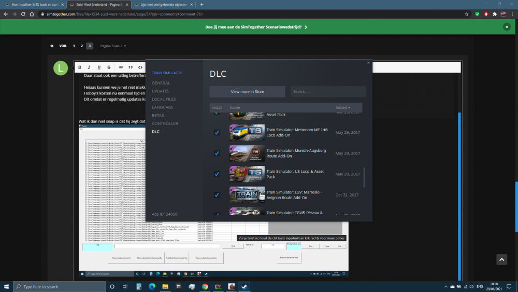
Task: Insert a quote using the quote icon
Action: [131, 67]
